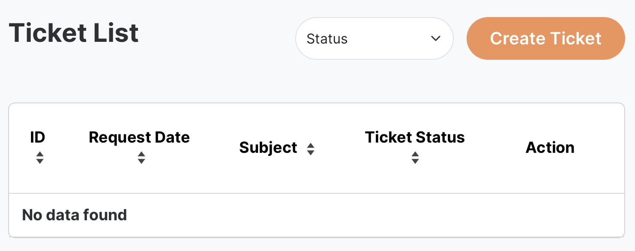Viewport: 635px width, 251px height.
Task: Click the Action column header
Action: click(550, 148)
